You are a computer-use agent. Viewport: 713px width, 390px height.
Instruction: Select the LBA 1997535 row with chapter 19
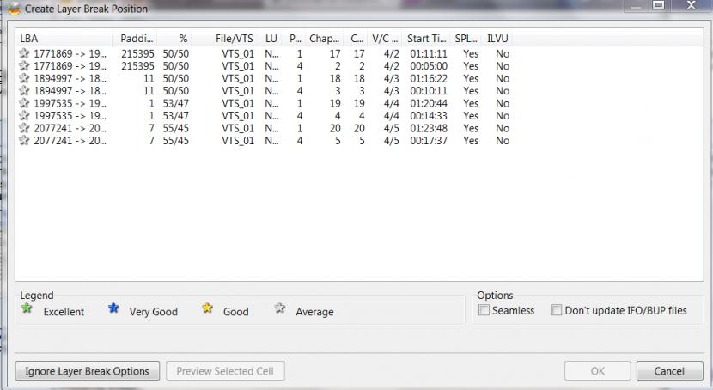(x=265, y=103)
